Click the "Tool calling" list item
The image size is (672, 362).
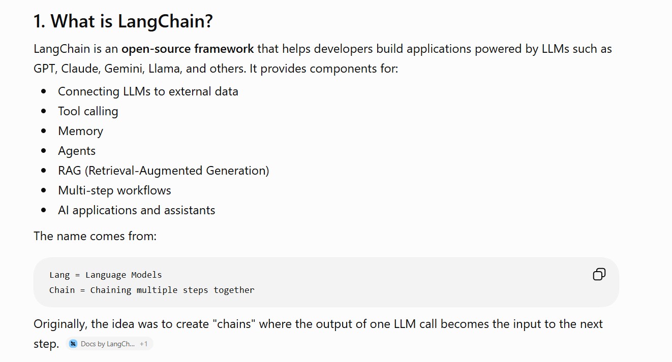pos(88,111)
